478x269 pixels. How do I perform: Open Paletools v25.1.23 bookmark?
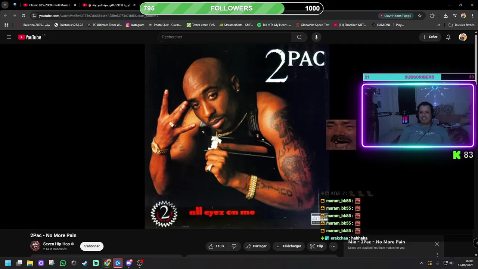(69, 25)
